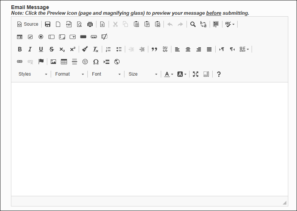297x211 pixels.
Task: Click inside the email message body
Action: [150, 139]
